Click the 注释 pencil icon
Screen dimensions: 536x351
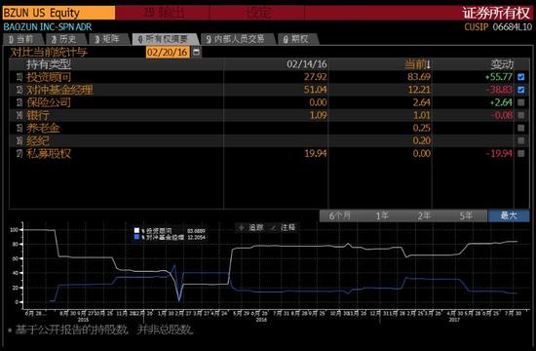click(274, 227)
